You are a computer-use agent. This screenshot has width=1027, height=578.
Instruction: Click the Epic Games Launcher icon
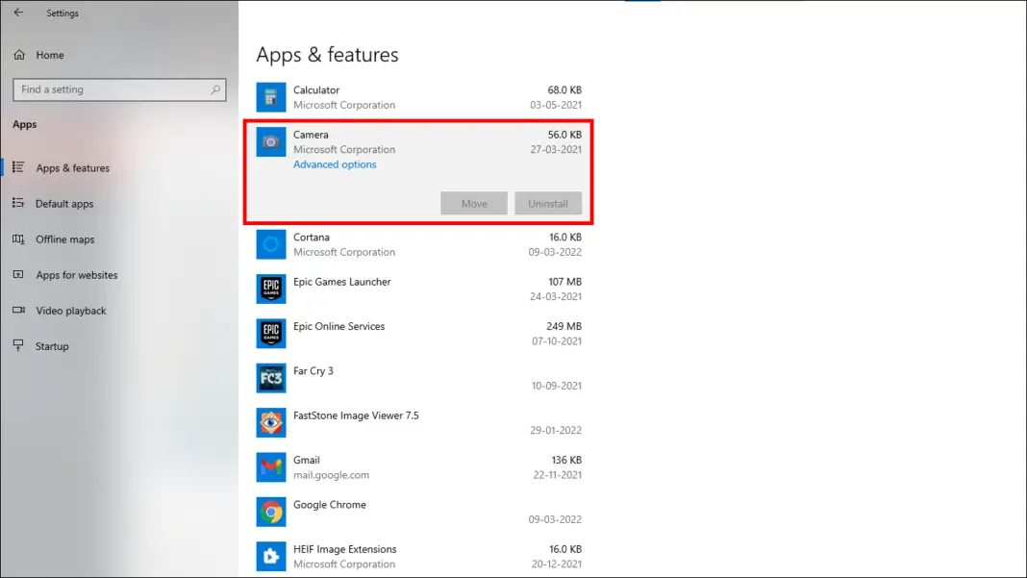271,289
